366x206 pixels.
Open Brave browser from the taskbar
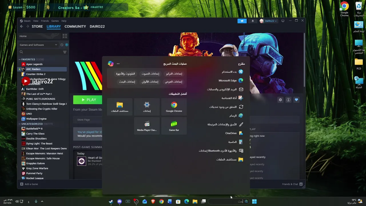153,201
